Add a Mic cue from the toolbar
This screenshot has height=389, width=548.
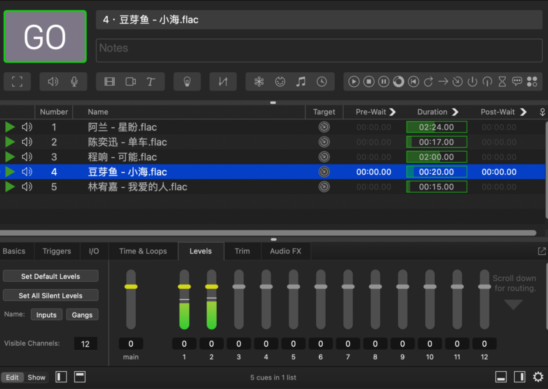coord(74,82)
